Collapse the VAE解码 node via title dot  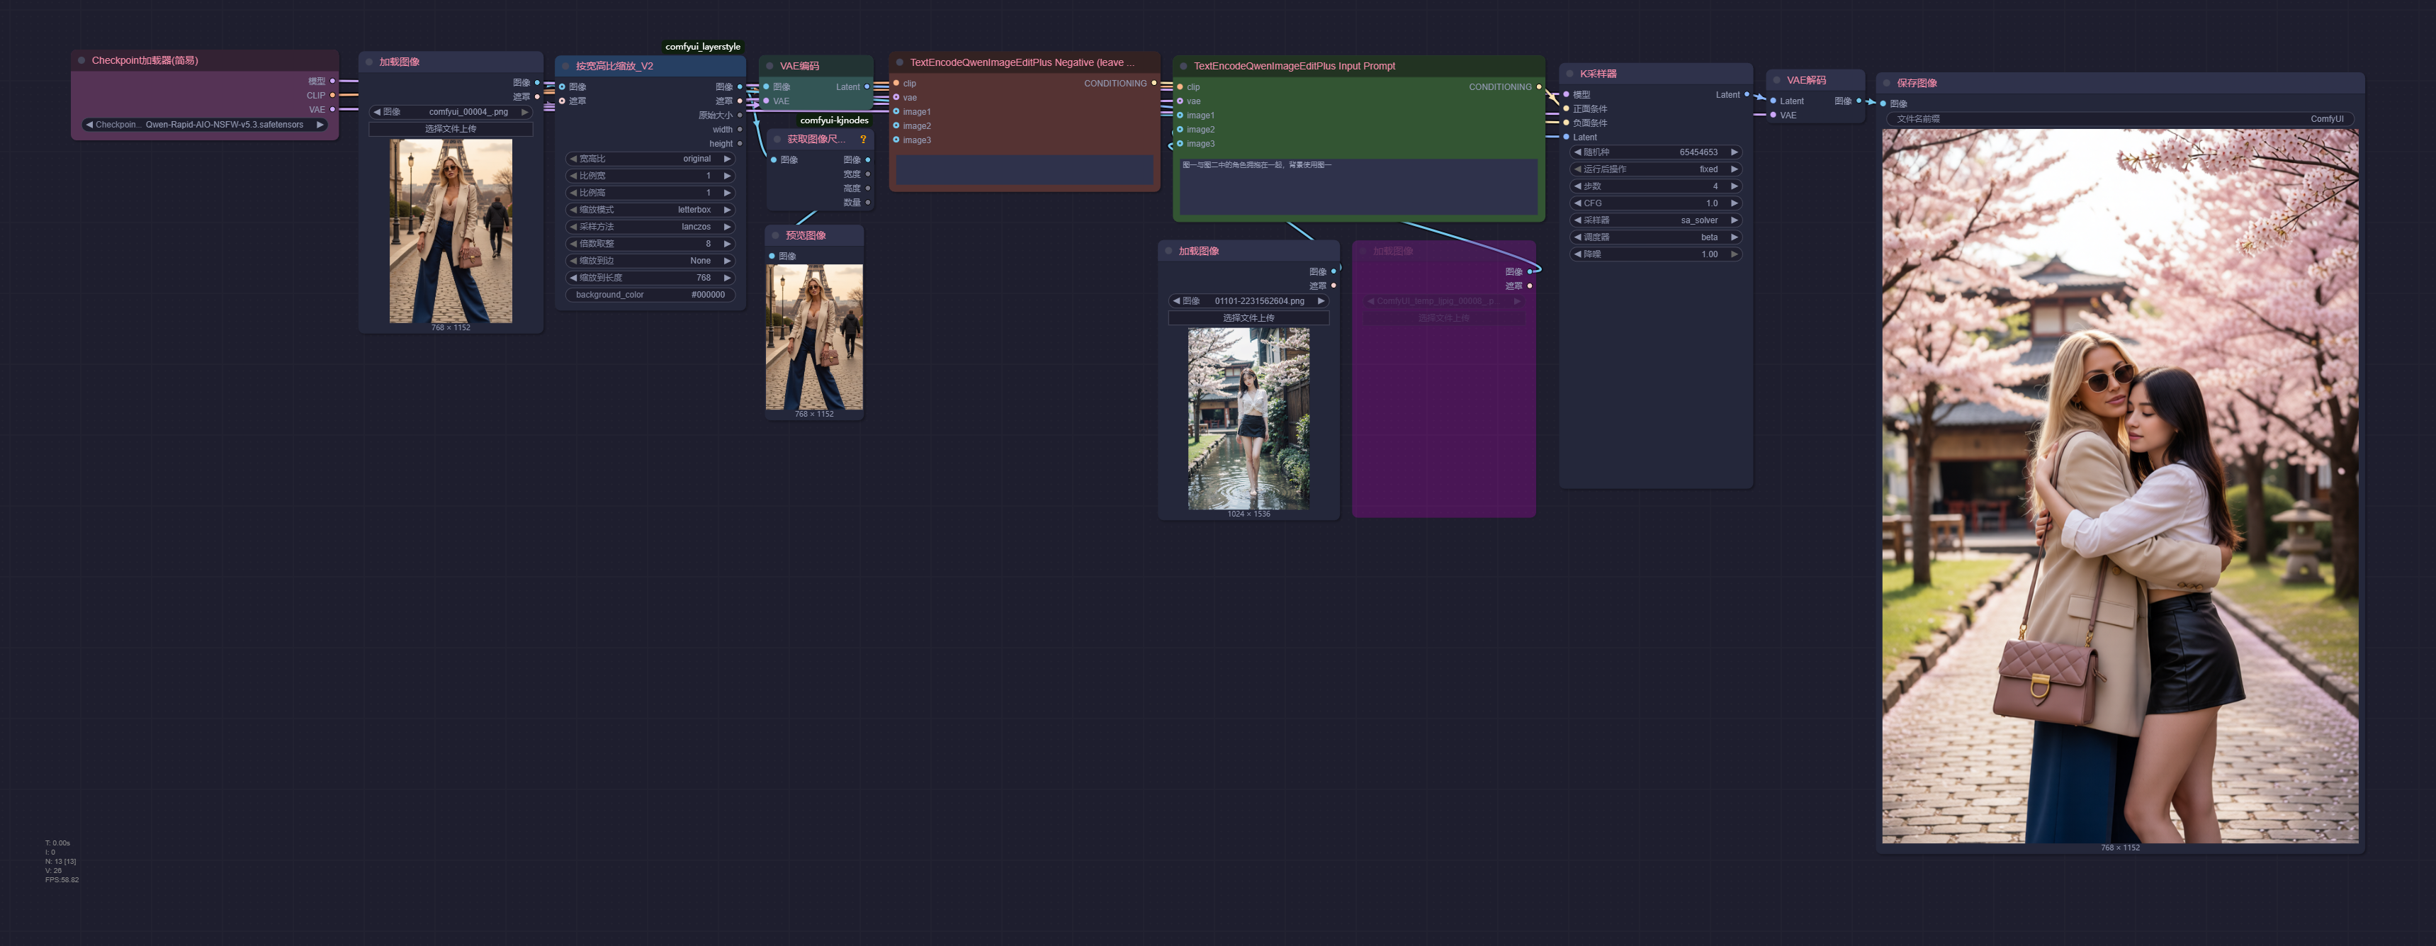click(1776, 80)
